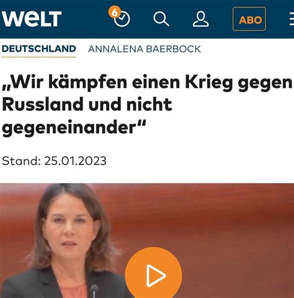Open search with the magnifier icon

point(161,19)
